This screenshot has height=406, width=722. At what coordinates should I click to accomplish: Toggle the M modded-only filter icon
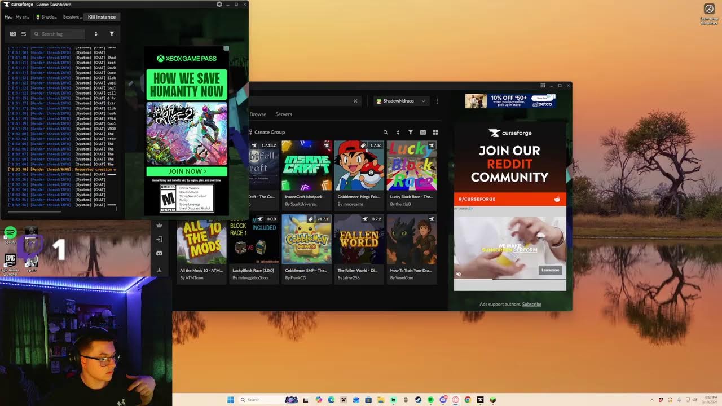(423, 133)
